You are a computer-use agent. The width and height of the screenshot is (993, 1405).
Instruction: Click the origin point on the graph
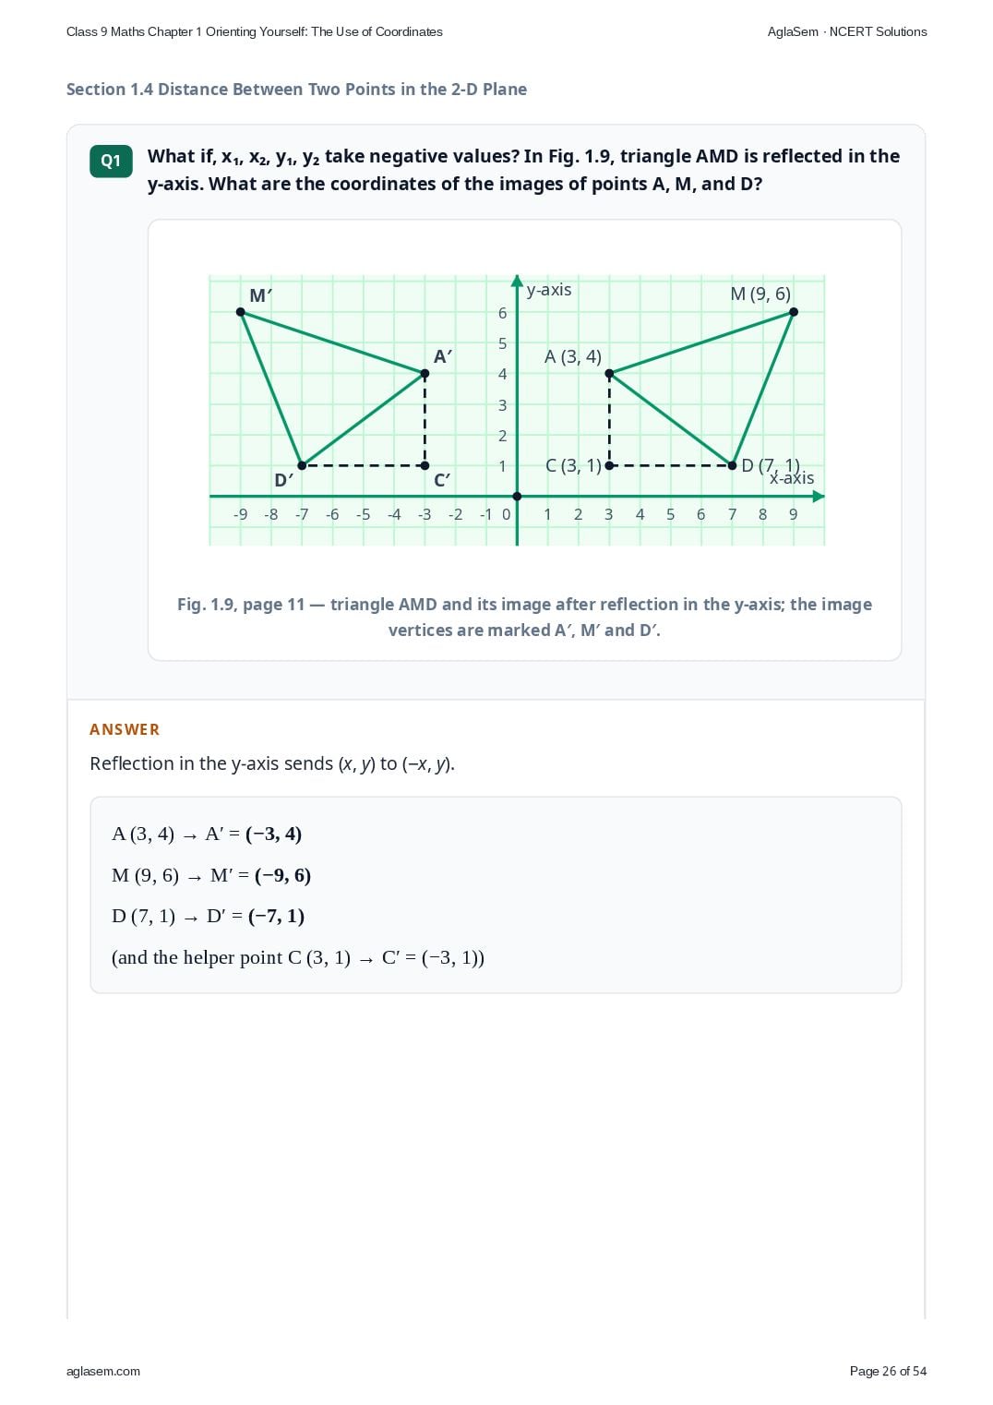517,497
